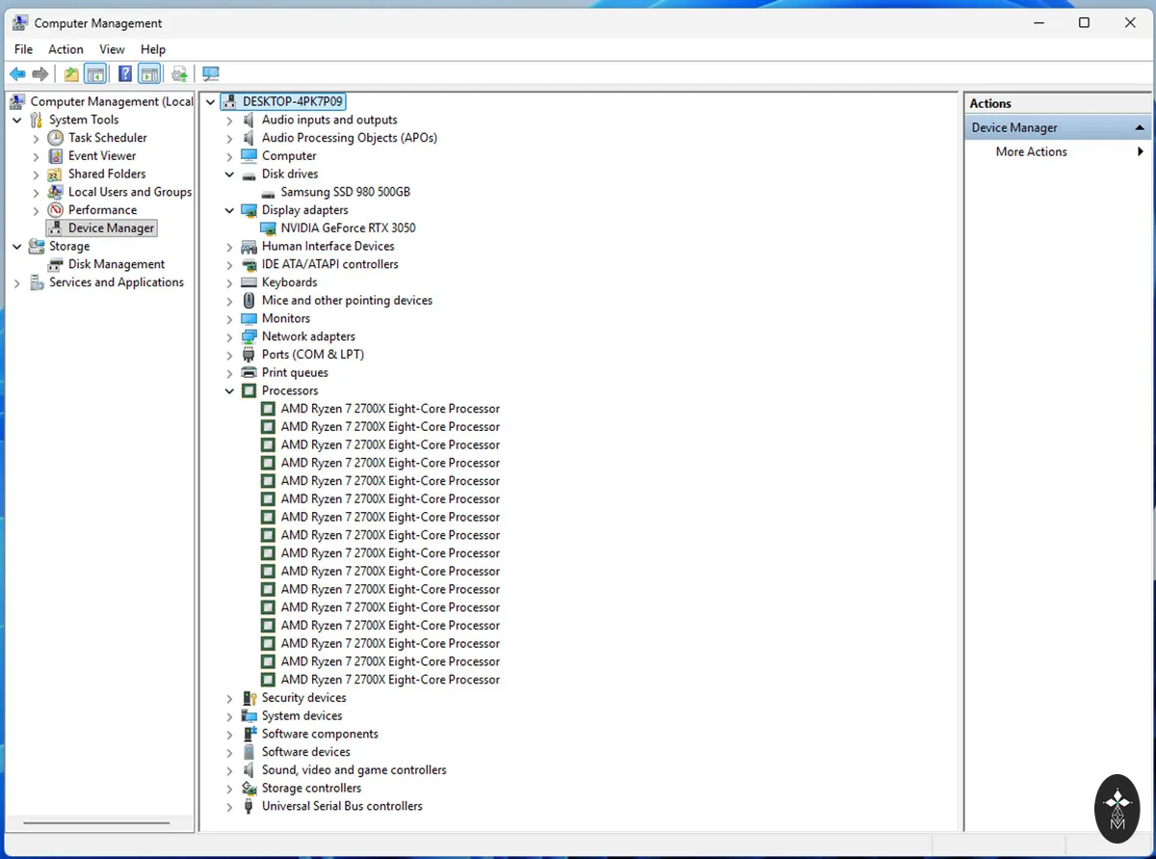This screenshot has width=1156, height=859.
Task: Open Help via the blue question mark icon
Action: tap(125, 74)
